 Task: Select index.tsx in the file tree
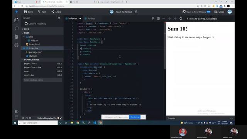tap(33, 48)
